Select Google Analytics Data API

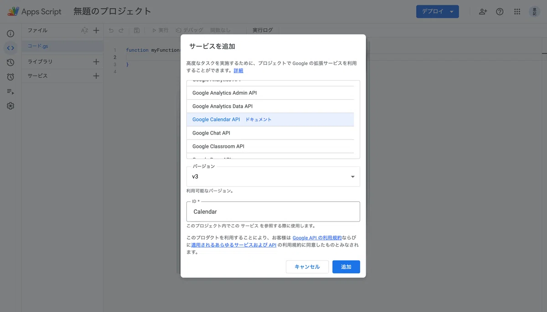point(270,106)
